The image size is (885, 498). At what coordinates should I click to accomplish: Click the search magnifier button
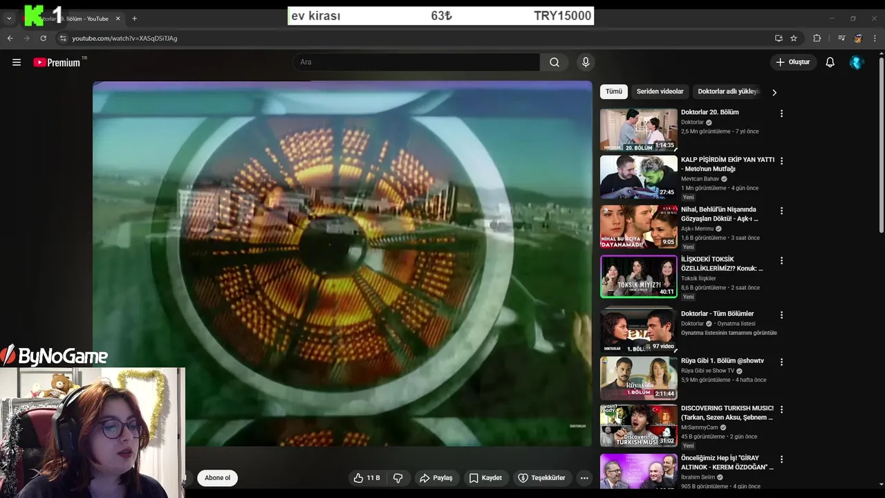[x=555, y=62]
